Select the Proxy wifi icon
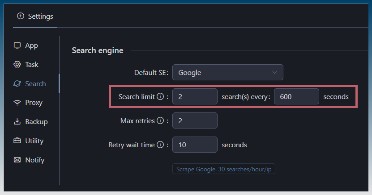 pos(17,103)
